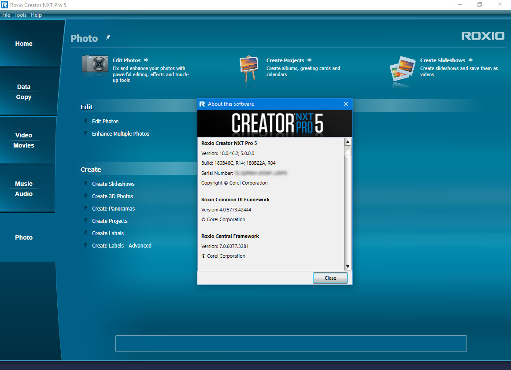Click the arrow icon beside Edit Photos heading
This screenshot has height=370, width=511.
(146, 60)
